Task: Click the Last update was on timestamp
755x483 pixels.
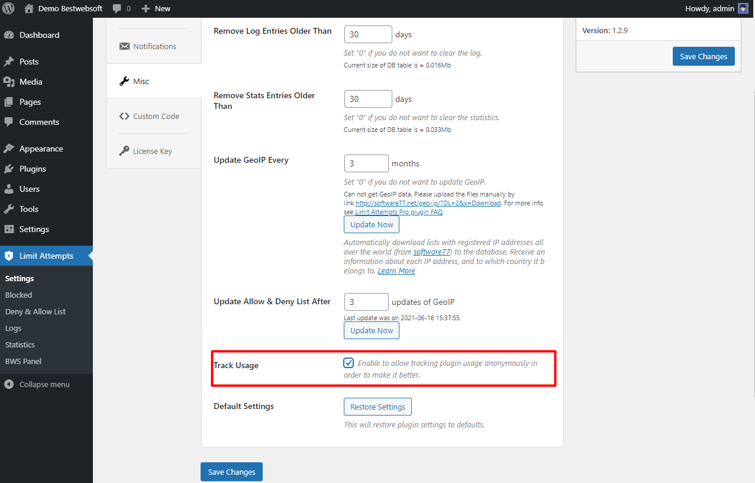Action: [x=402, y=318]
